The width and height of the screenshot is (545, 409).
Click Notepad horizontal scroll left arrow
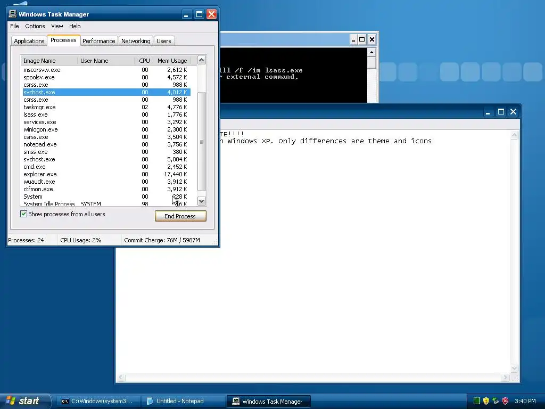tap(121, 378)
